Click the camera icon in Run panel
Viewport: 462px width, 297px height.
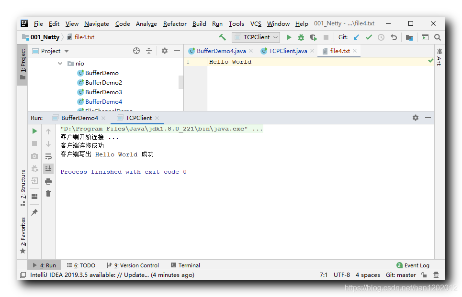(x=34, y=156)
